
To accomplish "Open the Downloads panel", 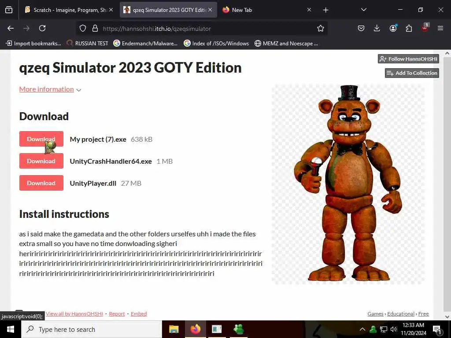I will 377,28.
